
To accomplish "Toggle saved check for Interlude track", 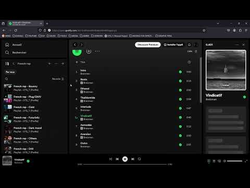I will coord(180,108).
